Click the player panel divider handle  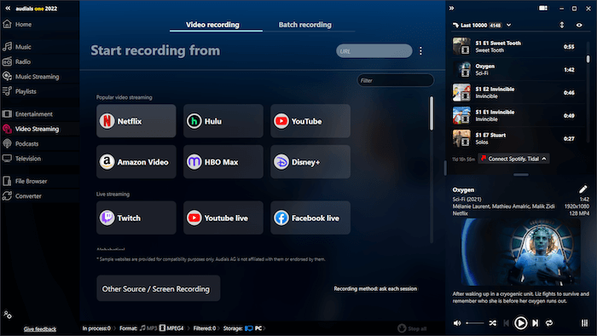pyautogui.click(x=520, y=175)
